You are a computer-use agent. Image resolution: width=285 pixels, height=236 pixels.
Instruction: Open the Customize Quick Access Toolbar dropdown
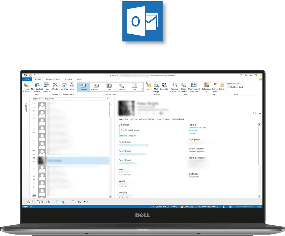[x=39, y=75]
